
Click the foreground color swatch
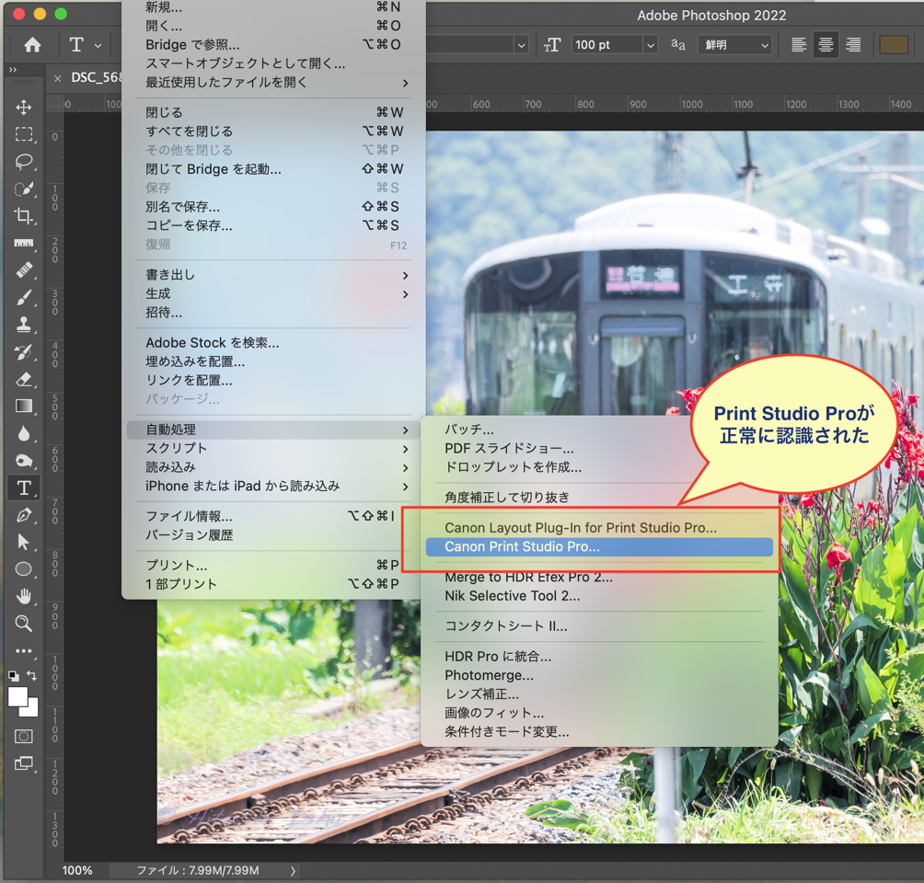(17, 697)
